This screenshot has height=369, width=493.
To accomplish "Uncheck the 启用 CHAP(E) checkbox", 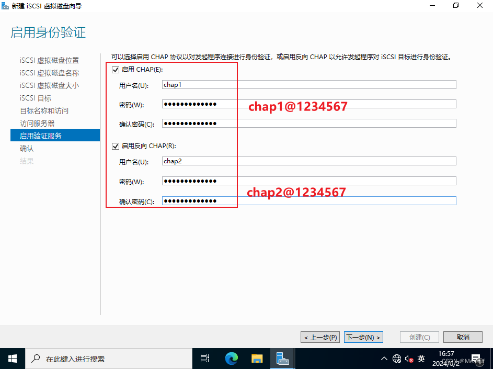I will 116,70.
